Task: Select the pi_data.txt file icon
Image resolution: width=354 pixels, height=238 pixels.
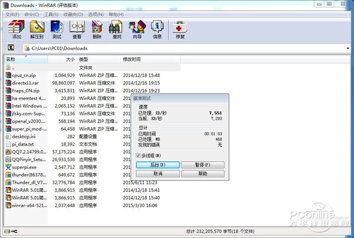Action: [x=8, y=144]
